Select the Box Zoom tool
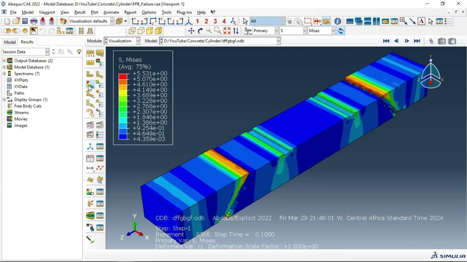The height and width of the screenshot is (262, 467). [218, 31]
